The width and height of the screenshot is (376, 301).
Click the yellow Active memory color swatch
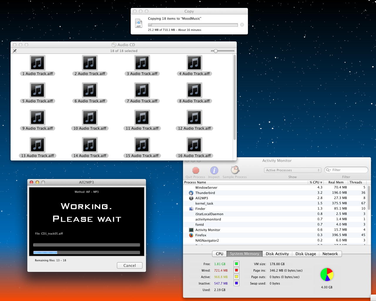(236, 277)
